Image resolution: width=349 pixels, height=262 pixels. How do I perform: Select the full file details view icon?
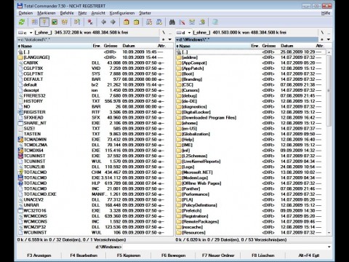44,23
